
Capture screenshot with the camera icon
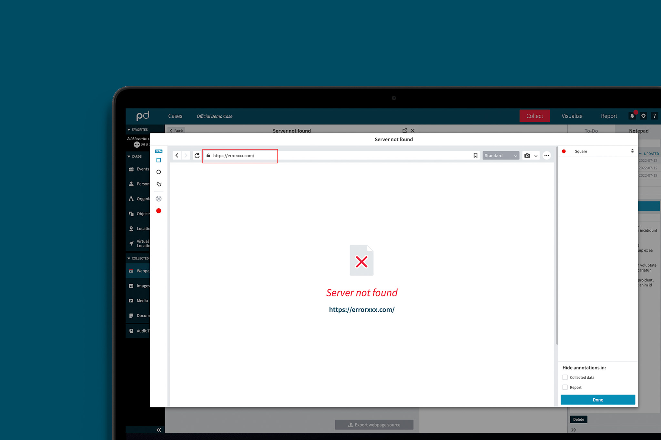[x=527, y=156]
